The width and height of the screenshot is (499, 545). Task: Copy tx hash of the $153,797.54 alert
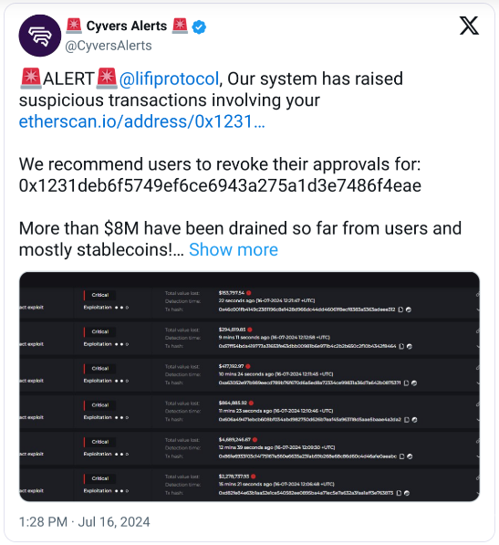point(400,309)
